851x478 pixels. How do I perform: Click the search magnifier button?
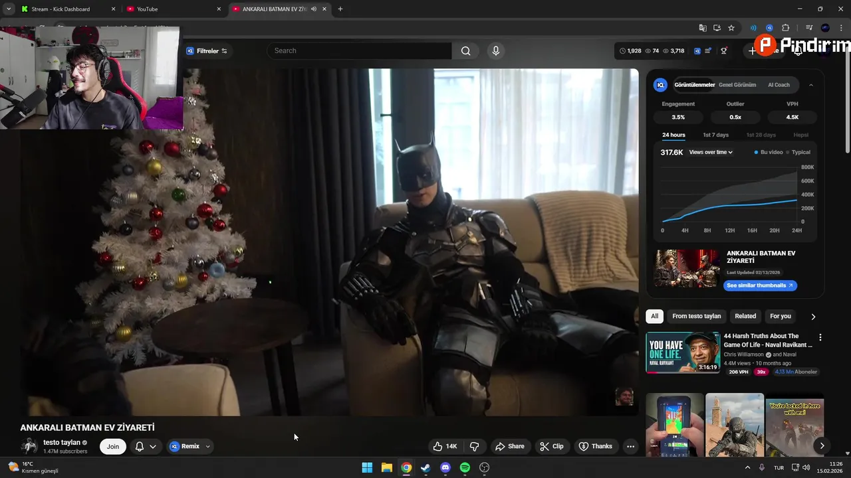[465, 51]
